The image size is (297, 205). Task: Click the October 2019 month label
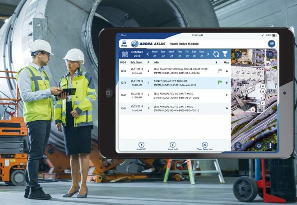tap(137, 54)
